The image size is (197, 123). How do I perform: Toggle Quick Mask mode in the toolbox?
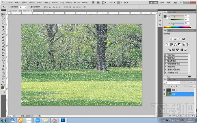[3, 92]
